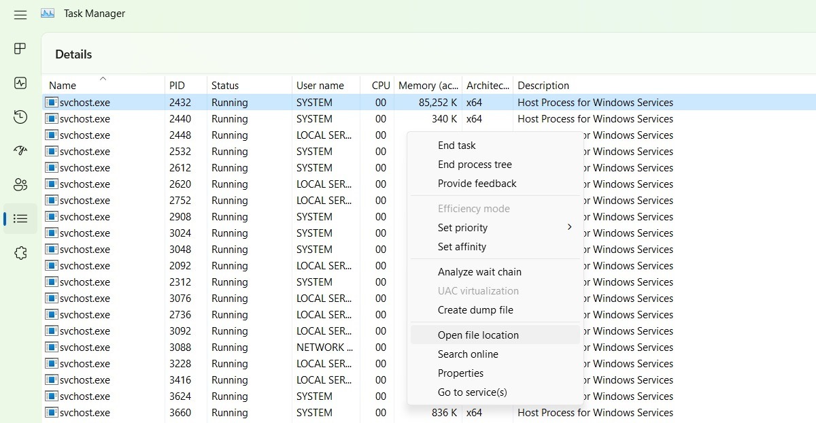Switch to the Performance page

coord(20,82)
